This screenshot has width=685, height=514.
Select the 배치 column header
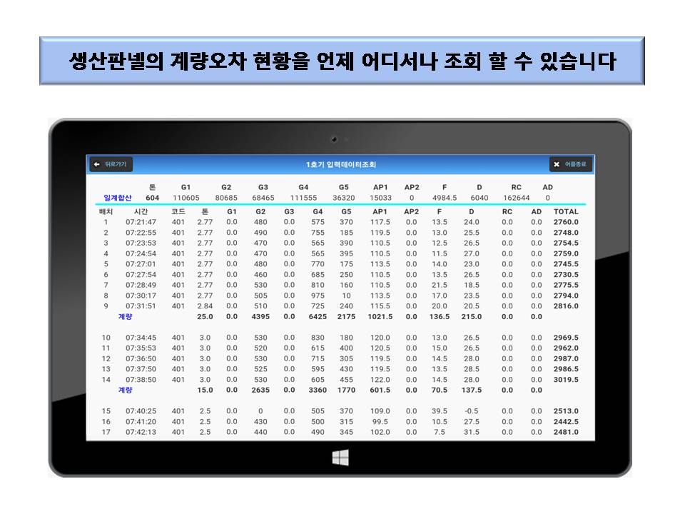pyautogui.click(x=106, y=211)
